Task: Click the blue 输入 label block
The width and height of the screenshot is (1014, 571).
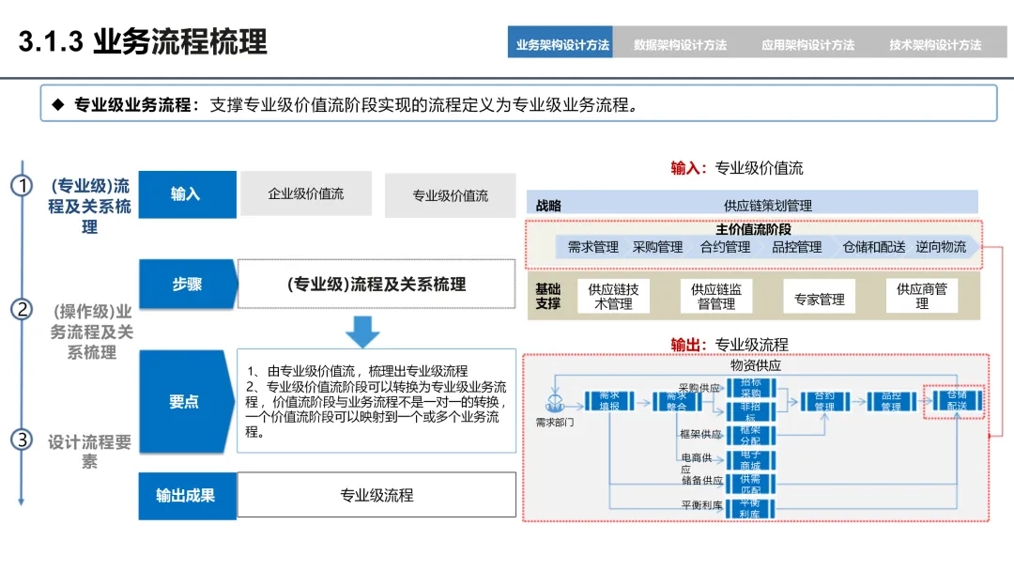Action: (187, 194)
